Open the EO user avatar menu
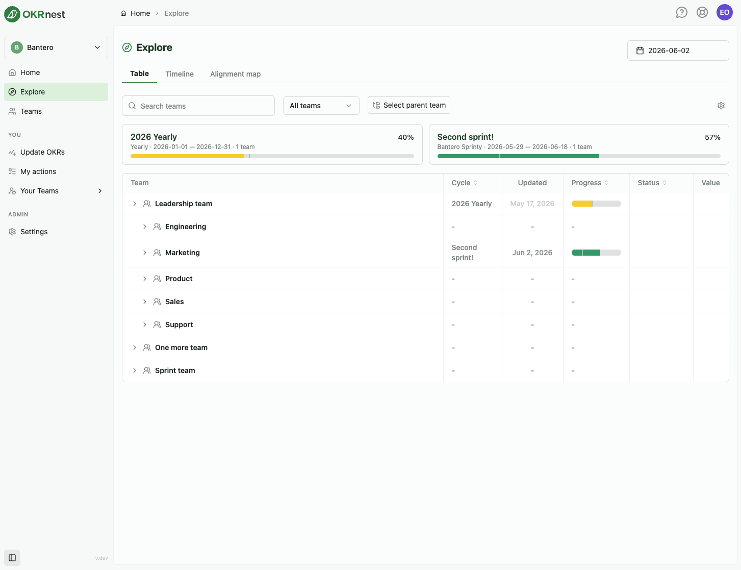 [725, 12]
